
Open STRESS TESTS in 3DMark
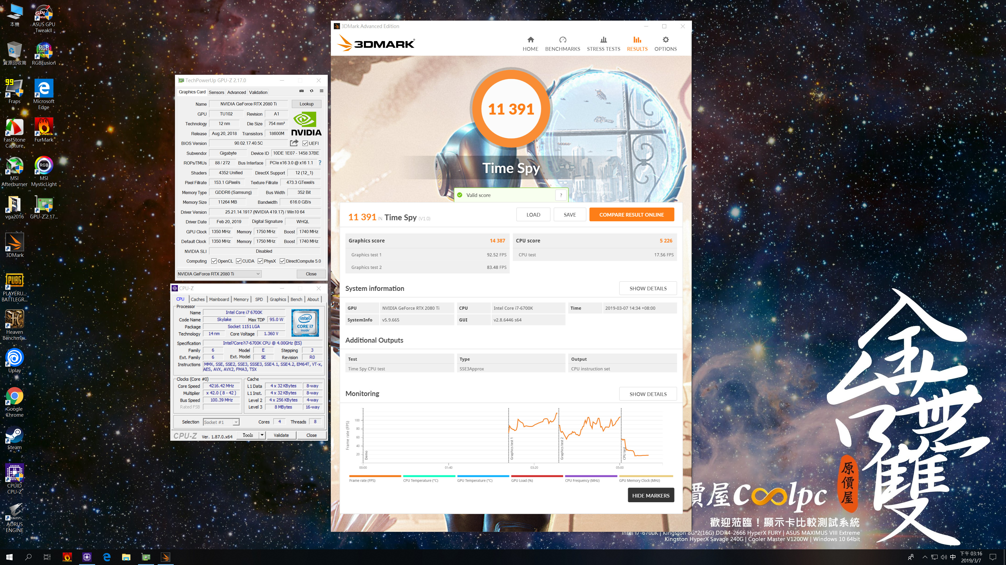603,44
